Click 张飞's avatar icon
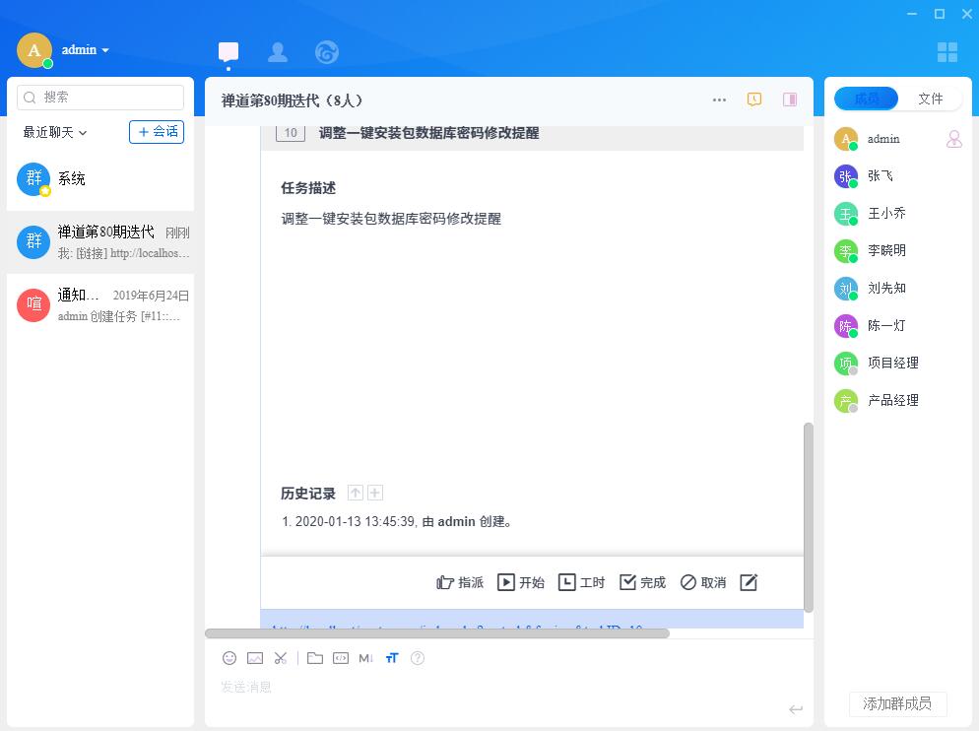Image resolution: width=979 pixels, height=731 pixels. [x=846, y=176]
